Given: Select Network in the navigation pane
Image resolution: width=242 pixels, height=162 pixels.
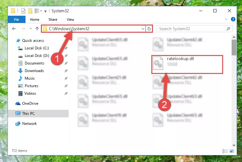Looking at the screenshot, I should point(26,124).
